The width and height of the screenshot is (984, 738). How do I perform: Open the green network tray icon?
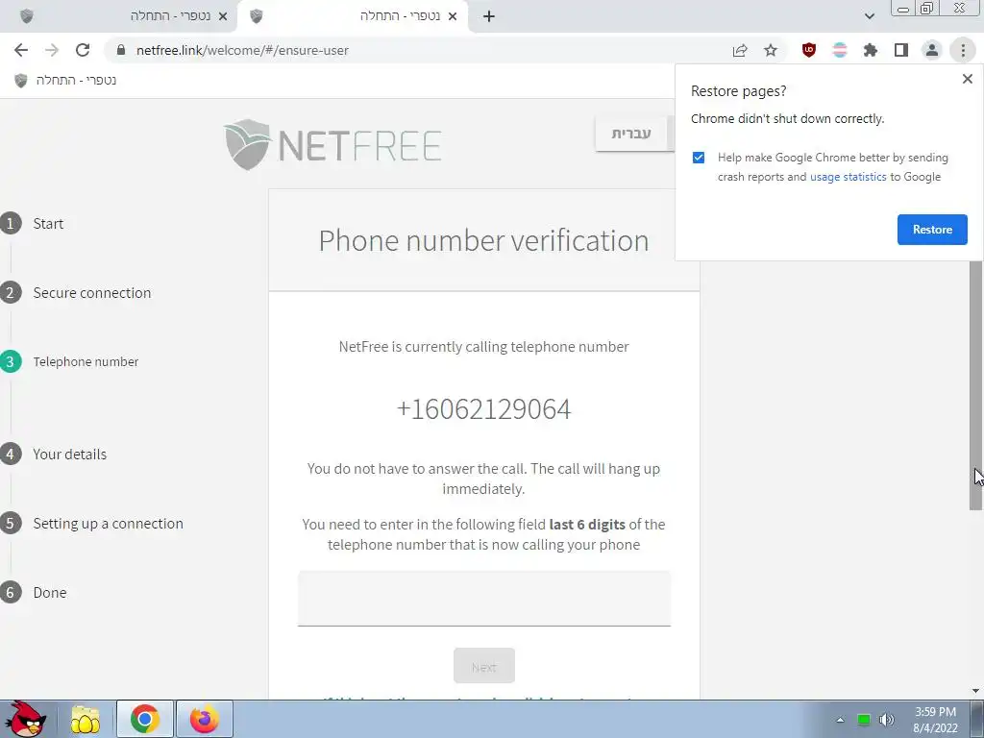pyautogui.click(x=864, y=720)
